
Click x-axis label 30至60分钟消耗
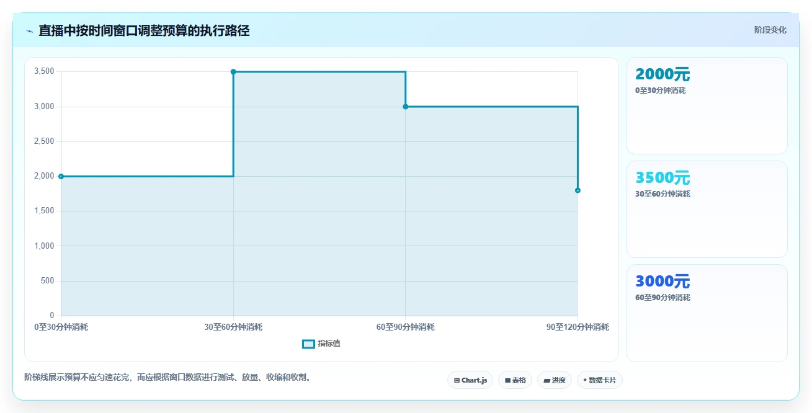[x=233, y=327]
